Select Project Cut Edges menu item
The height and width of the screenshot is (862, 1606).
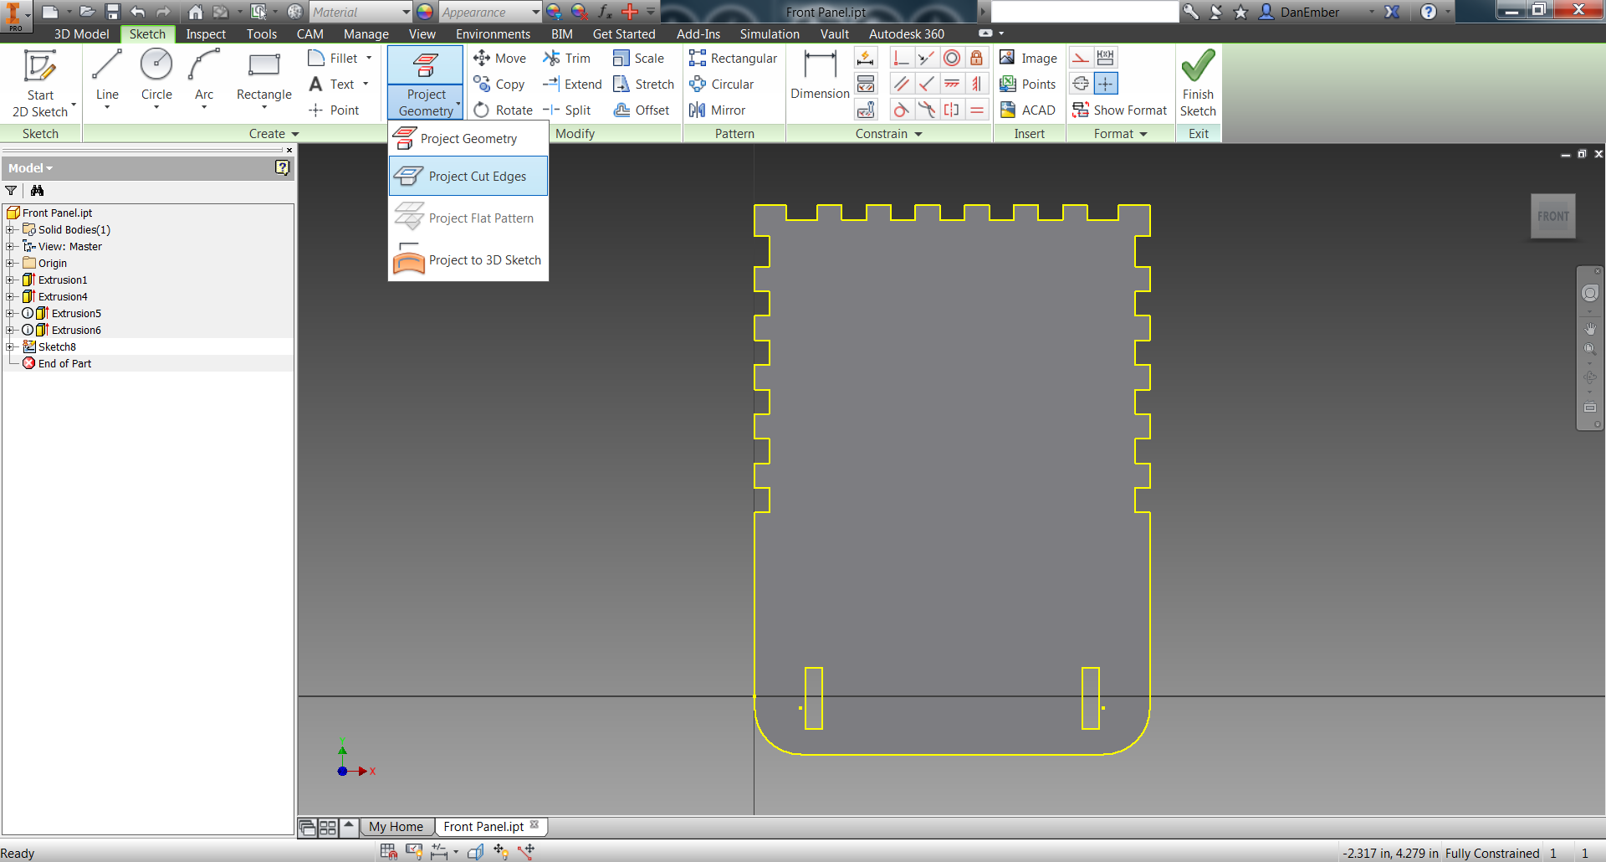468,177
